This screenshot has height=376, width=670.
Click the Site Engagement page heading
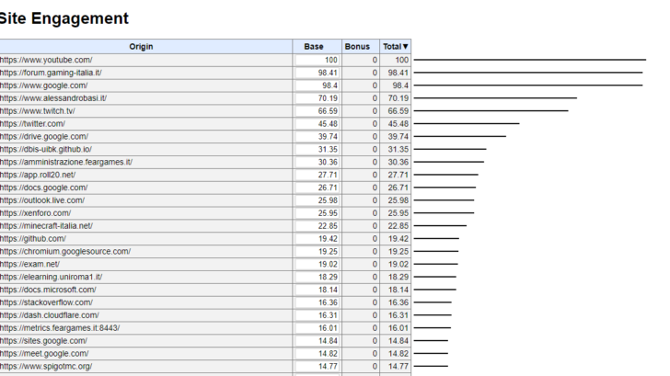pyautogui.click(x=64, y=18)
